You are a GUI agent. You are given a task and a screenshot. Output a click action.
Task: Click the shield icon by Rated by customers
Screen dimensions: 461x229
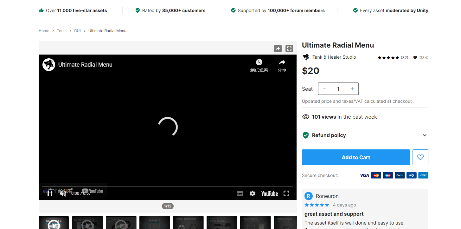click(138, 10)
